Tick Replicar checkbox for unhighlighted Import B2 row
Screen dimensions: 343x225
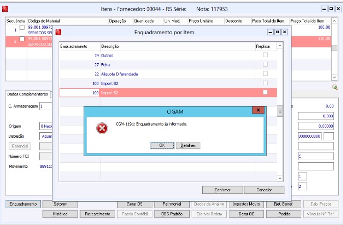click(265, 83)
